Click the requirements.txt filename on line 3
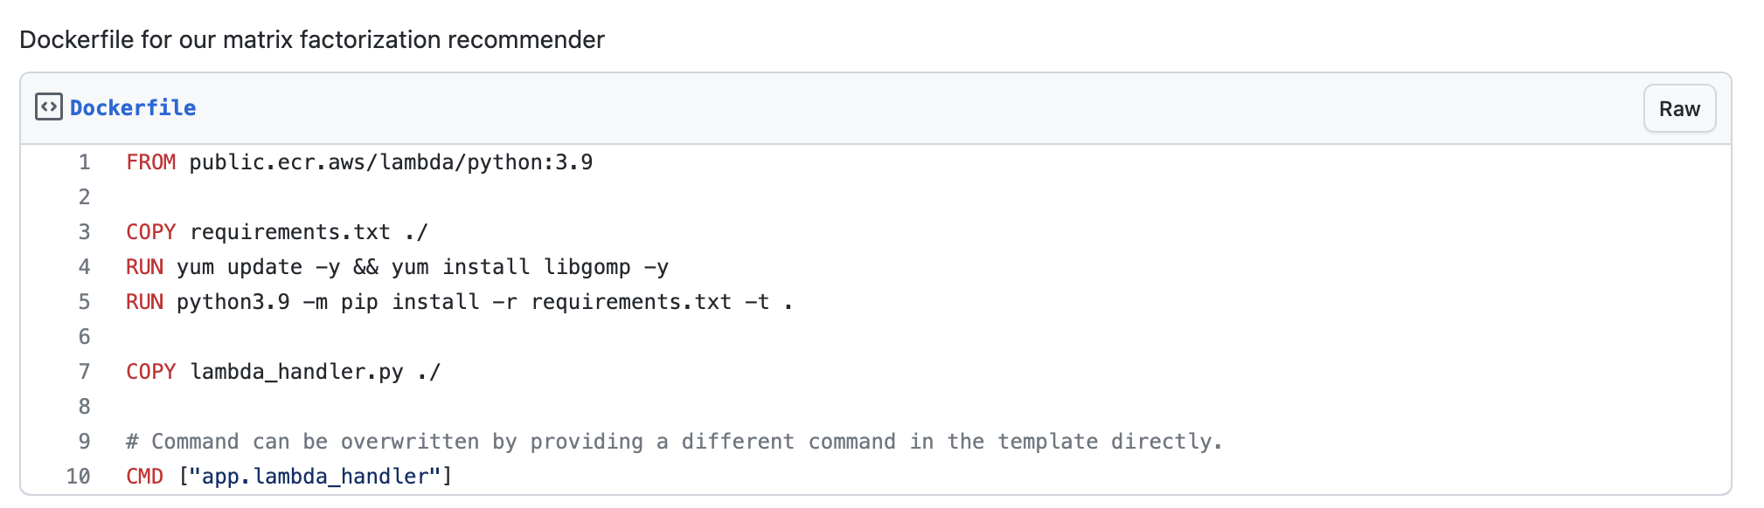 pos(288,231)
